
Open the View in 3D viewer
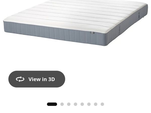pyautogui.click(x=37, y=79)
